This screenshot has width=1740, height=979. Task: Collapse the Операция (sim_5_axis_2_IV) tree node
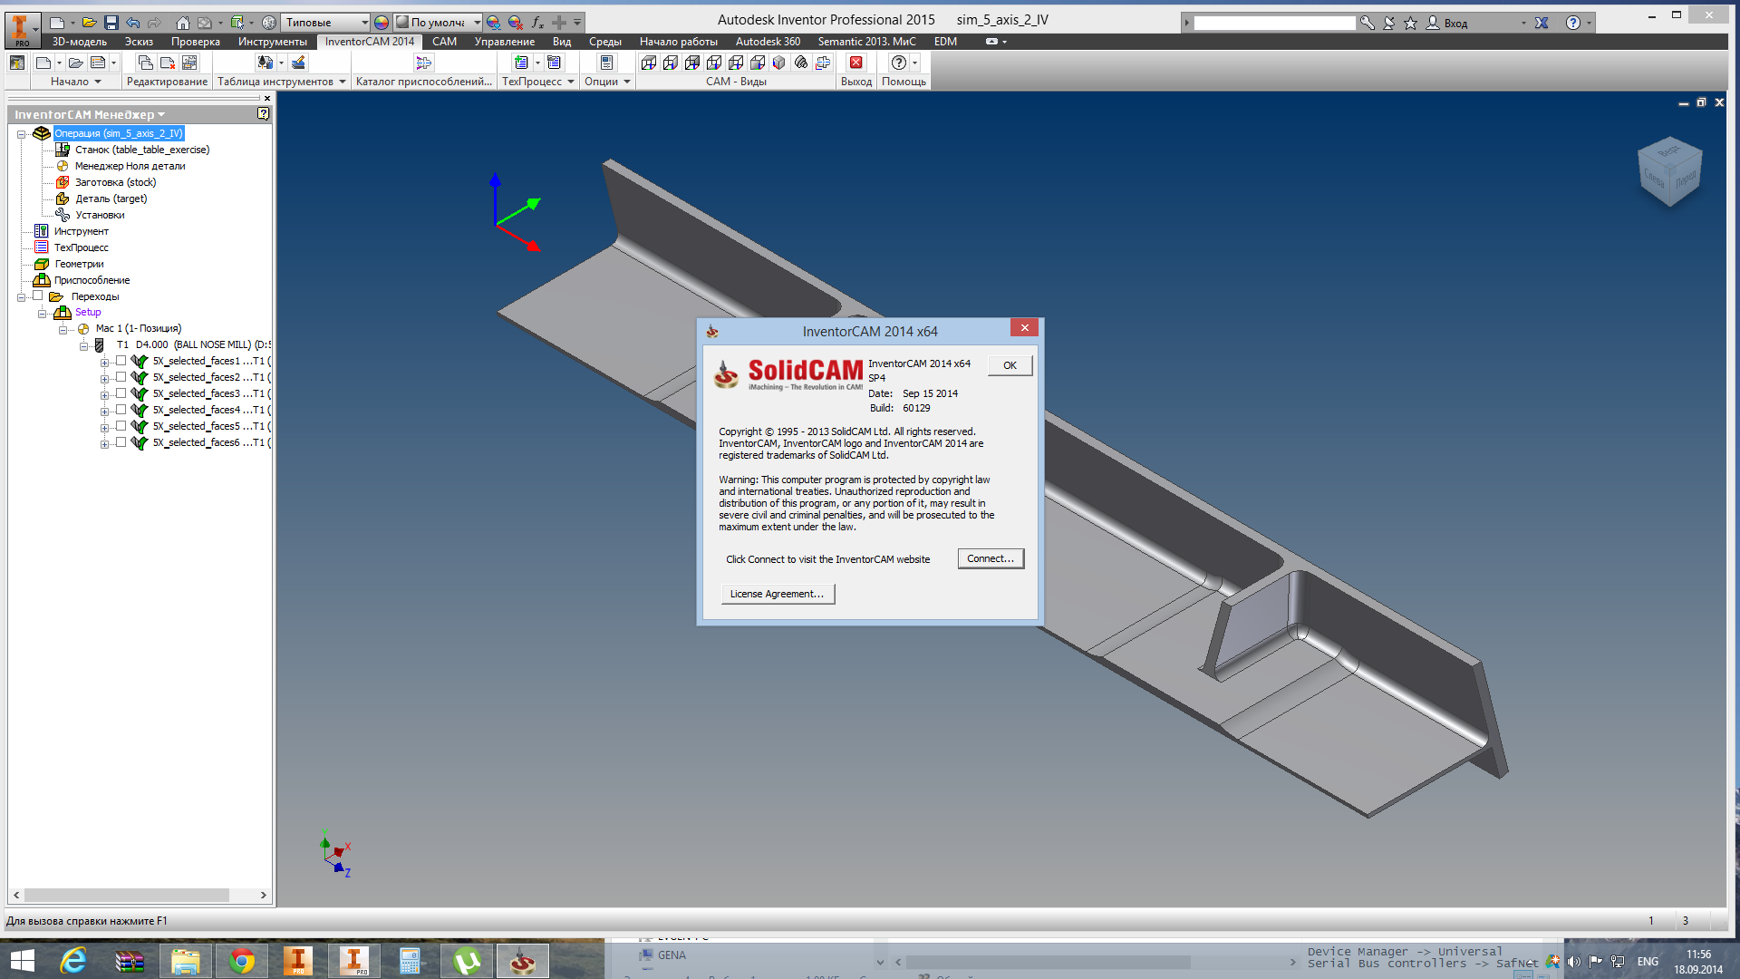[x=21, y=134]
